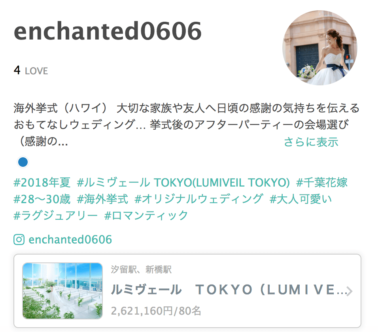
Task: Click the 4 LOVE counter
Action: click(x=31, y=71)
